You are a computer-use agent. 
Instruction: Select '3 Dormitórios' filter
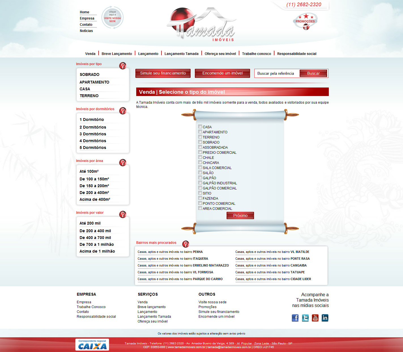[93, 134]
